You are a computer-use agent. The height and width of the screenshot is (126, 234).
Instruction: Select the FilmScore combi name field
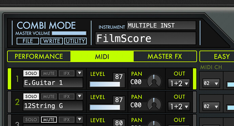click(145, 38)
